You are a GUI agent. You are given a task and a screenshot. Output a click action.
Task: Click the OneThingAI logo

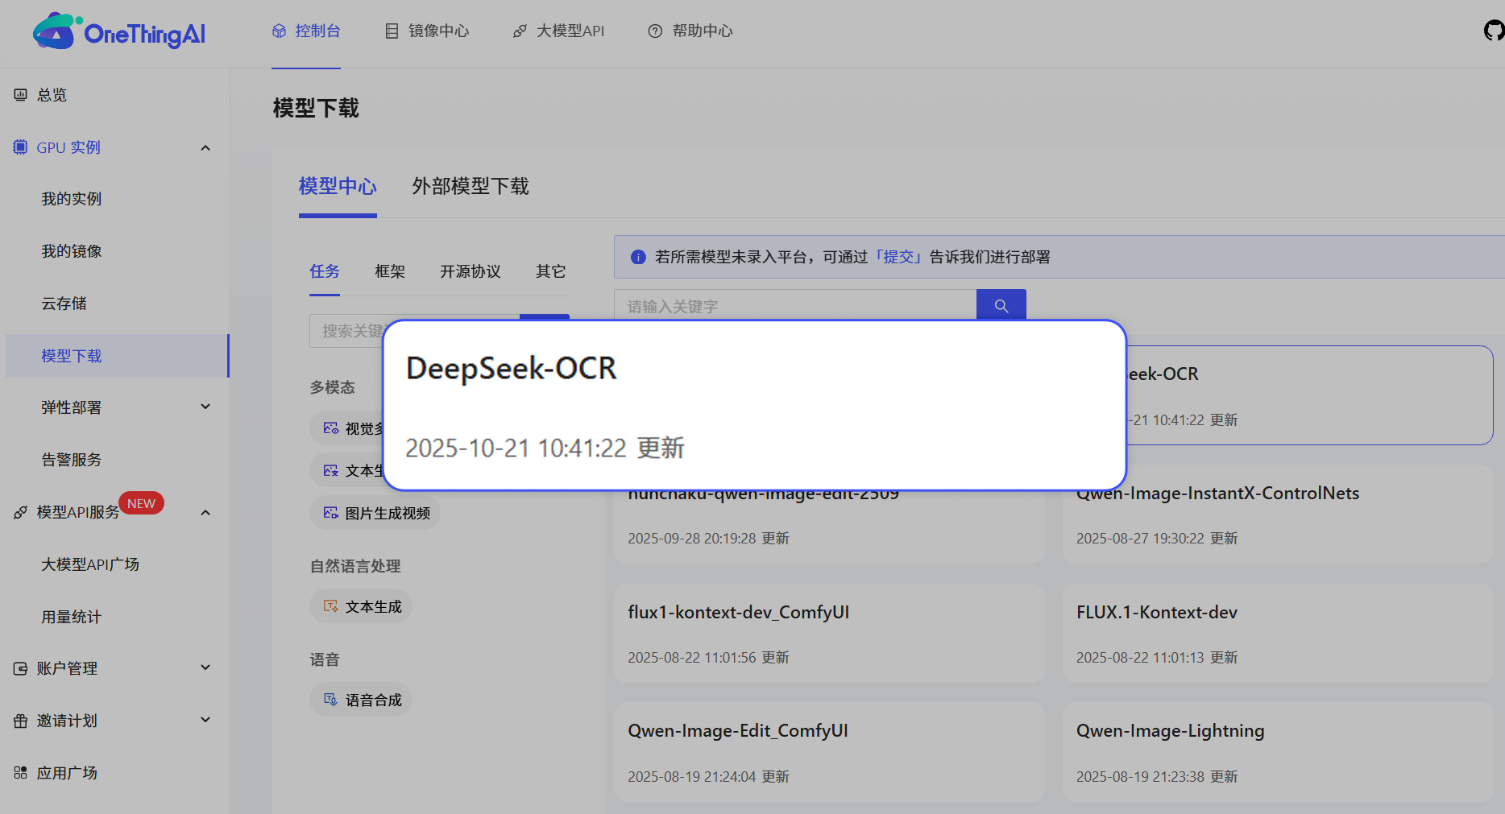119,32
